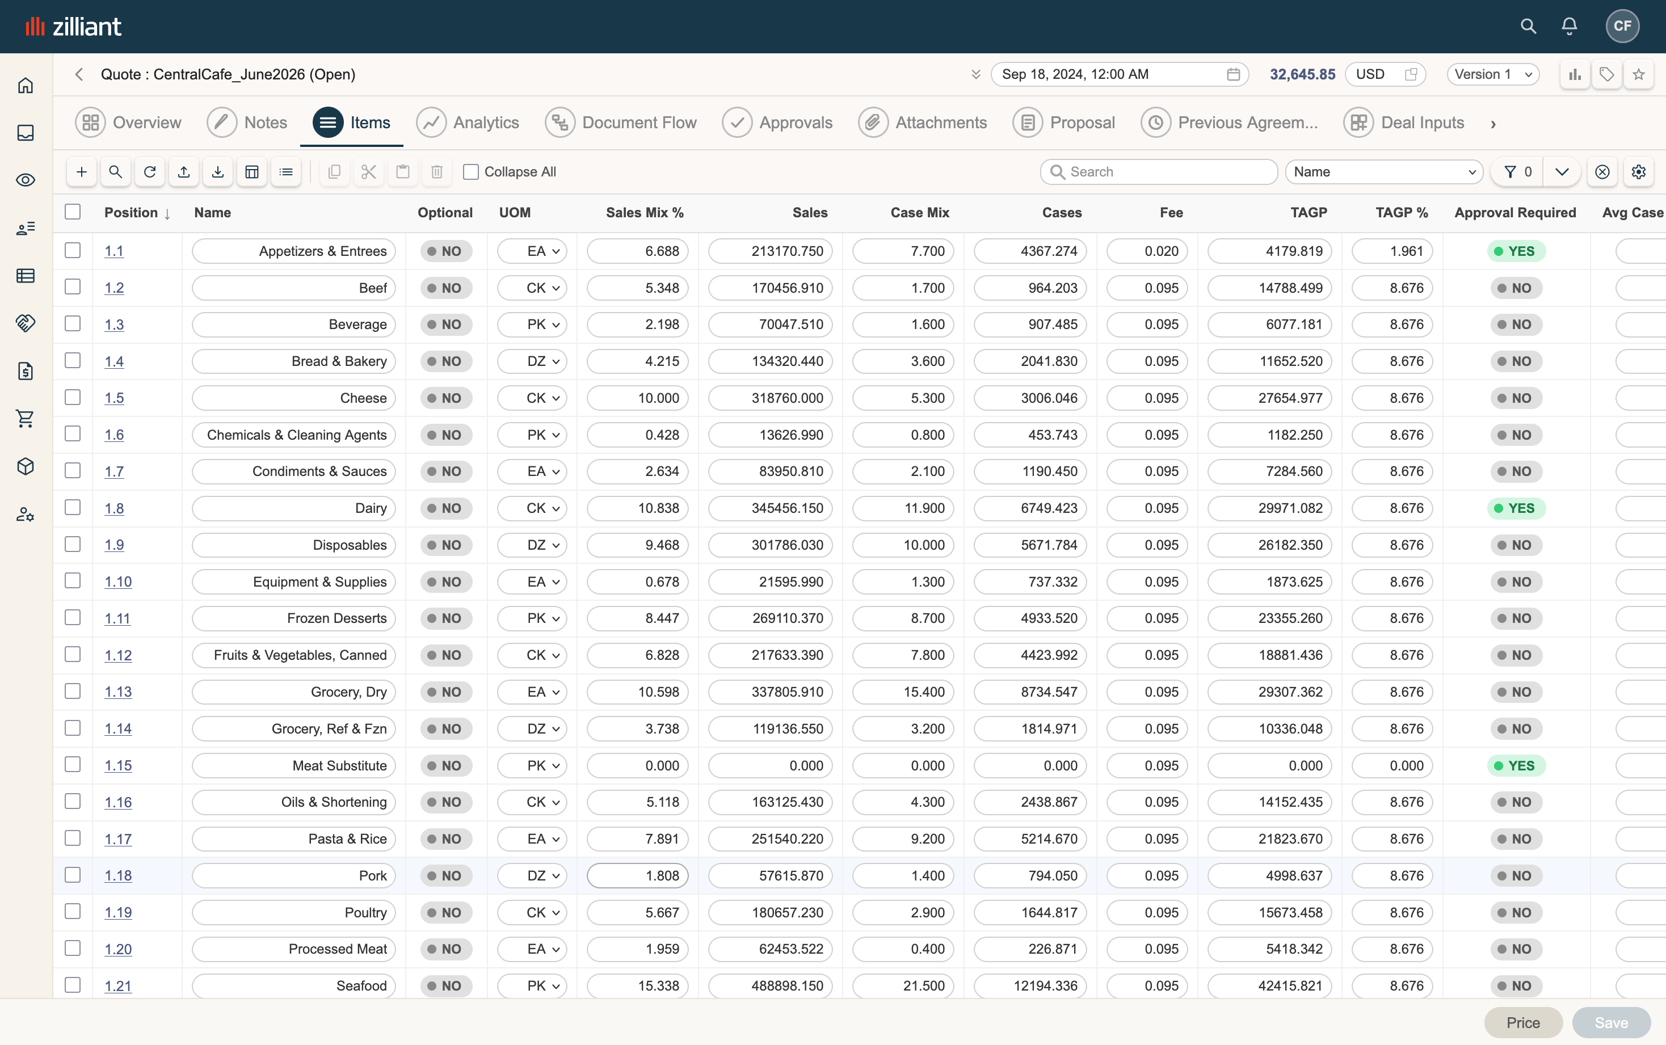
Task: Click the scissors cut icon
Action: 368,171
